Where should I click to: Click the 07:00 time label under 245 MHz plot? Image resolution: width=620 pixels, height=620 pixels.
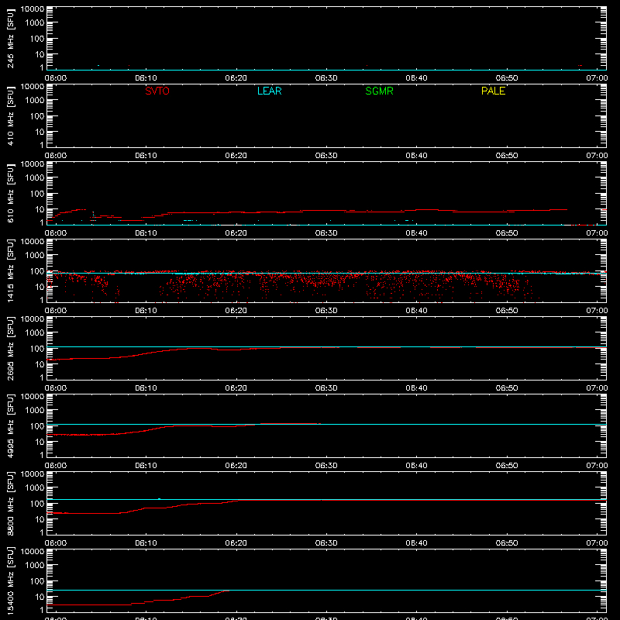point(597,78)
